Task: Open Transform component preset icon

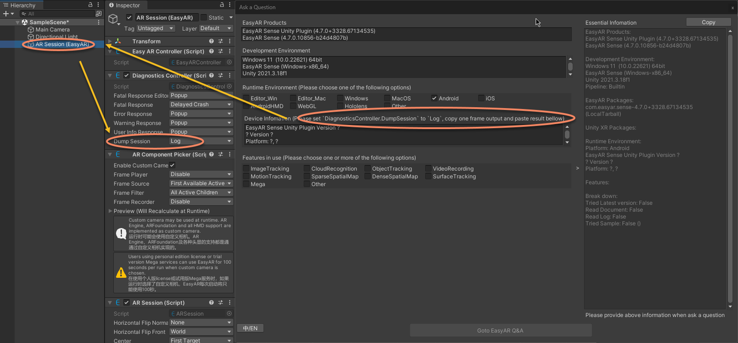Action: [221, 41]
